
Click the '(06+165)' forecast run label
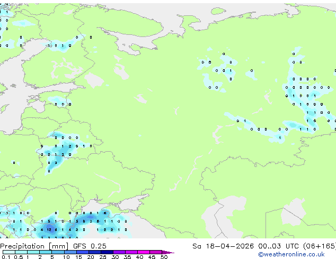319,246
